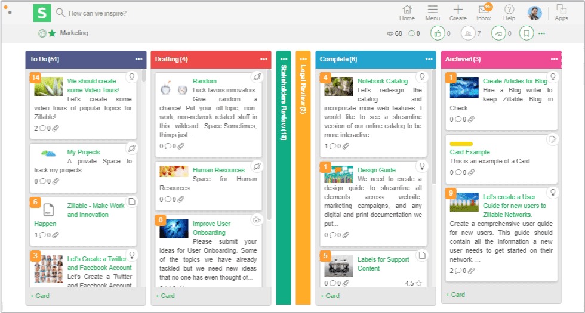Open 'Improve User Onboarding' card title
Viewport: 585px width, 313px height.
(x=211, y=228)
